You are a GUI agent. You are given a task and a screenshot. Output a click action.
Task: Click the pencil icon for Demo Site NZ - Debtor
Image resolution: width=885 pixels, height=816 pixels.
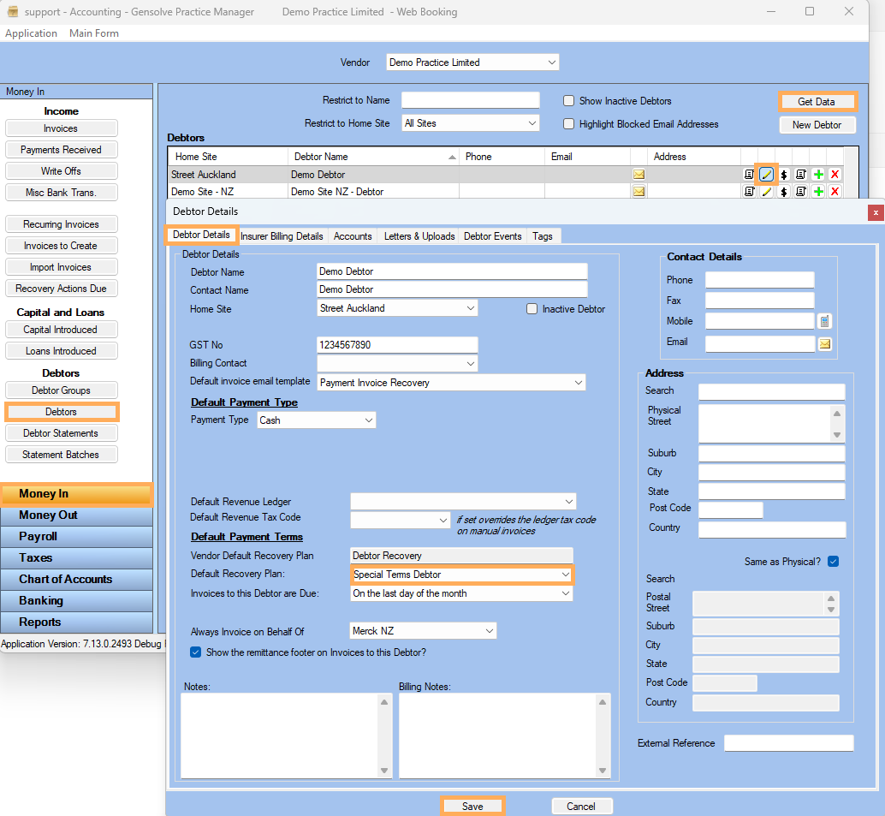coord(767,192)
